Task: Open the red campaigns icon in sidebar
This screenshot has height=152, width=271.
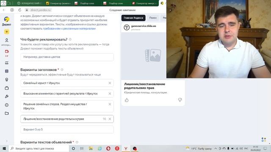Action: click(7, 52)
